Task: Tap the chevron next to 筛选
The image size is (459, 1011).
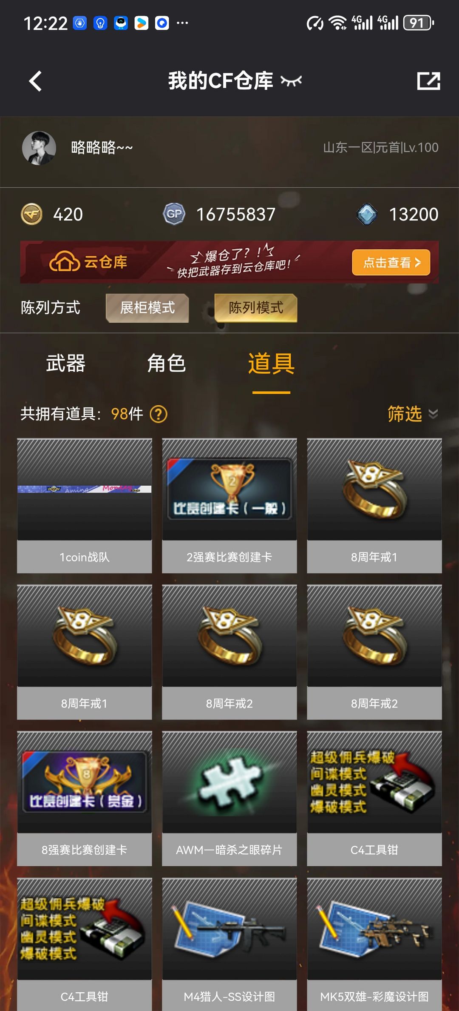Action: (x=433, y=414)
